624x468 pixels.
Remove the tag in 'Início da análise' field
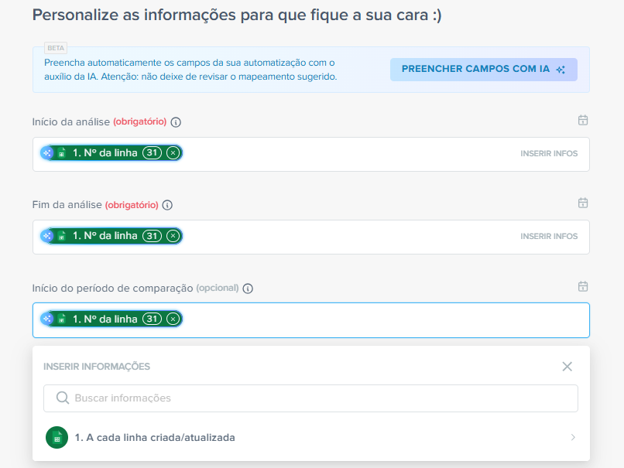point(173,153)
